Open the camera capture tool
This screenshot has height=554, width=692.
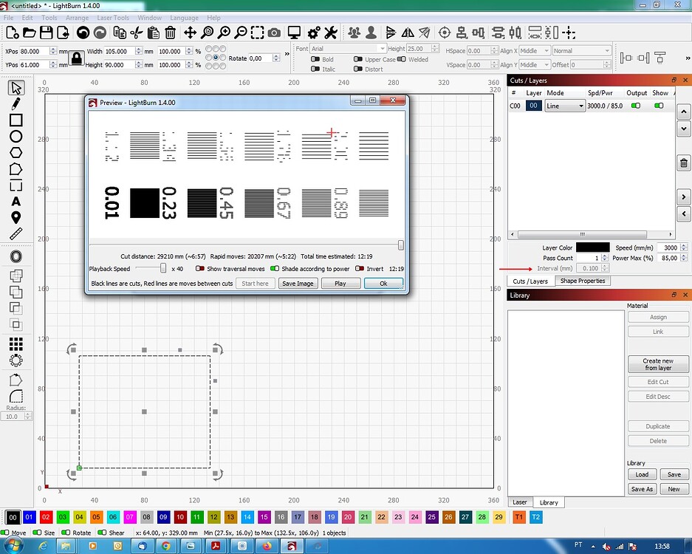pyautogui.click(x=274, y=33)
